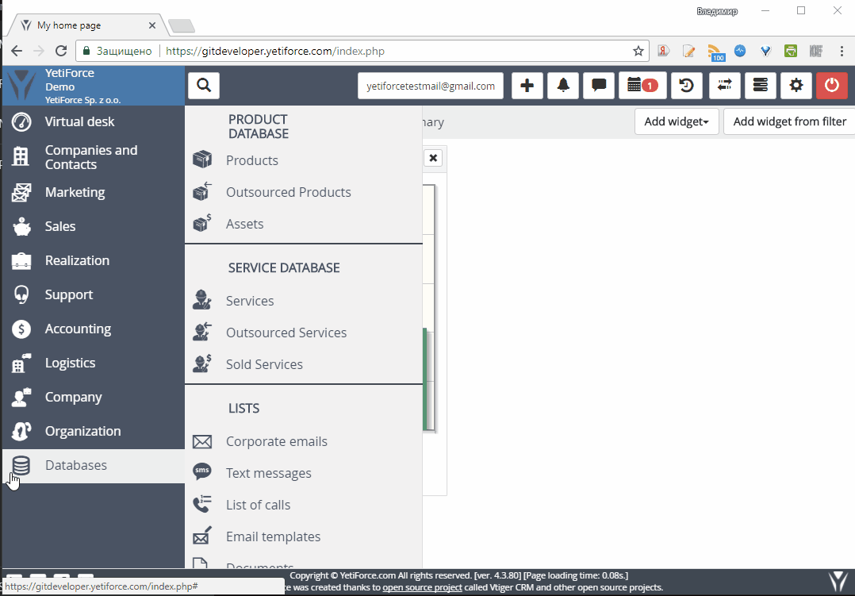Click the Text messages sms icon

(x=202, y=471)
